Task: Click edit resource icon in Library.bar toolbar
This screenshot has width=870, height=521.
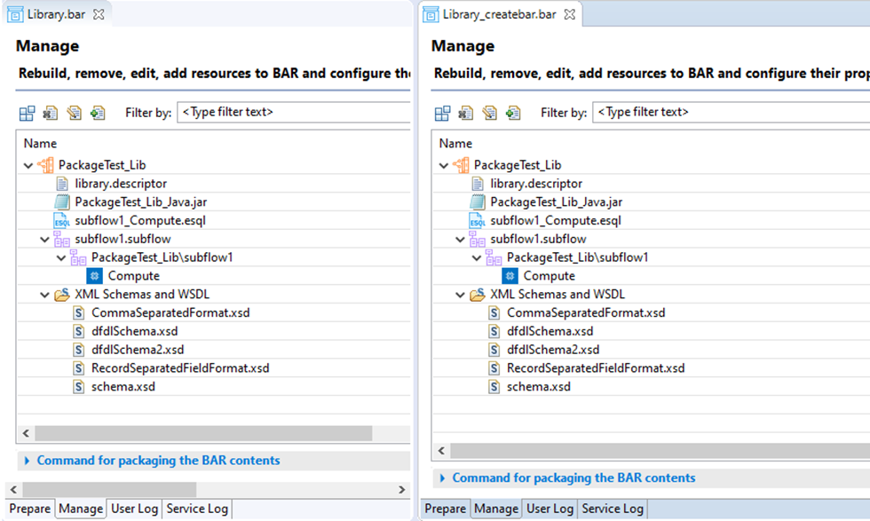Action: pos(75,114)
